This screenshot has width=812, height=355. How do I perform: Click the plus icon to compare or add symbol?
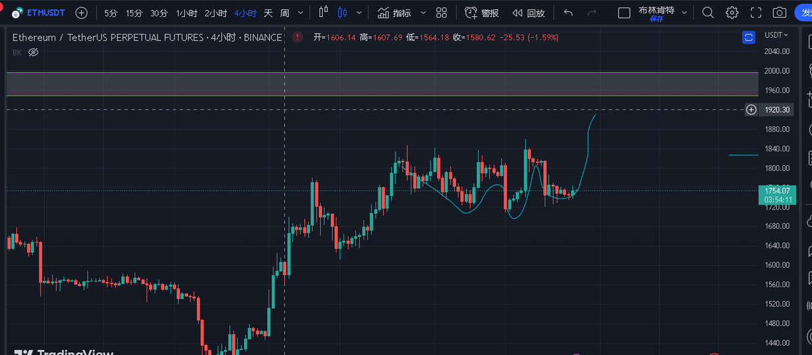coord(81,13)
